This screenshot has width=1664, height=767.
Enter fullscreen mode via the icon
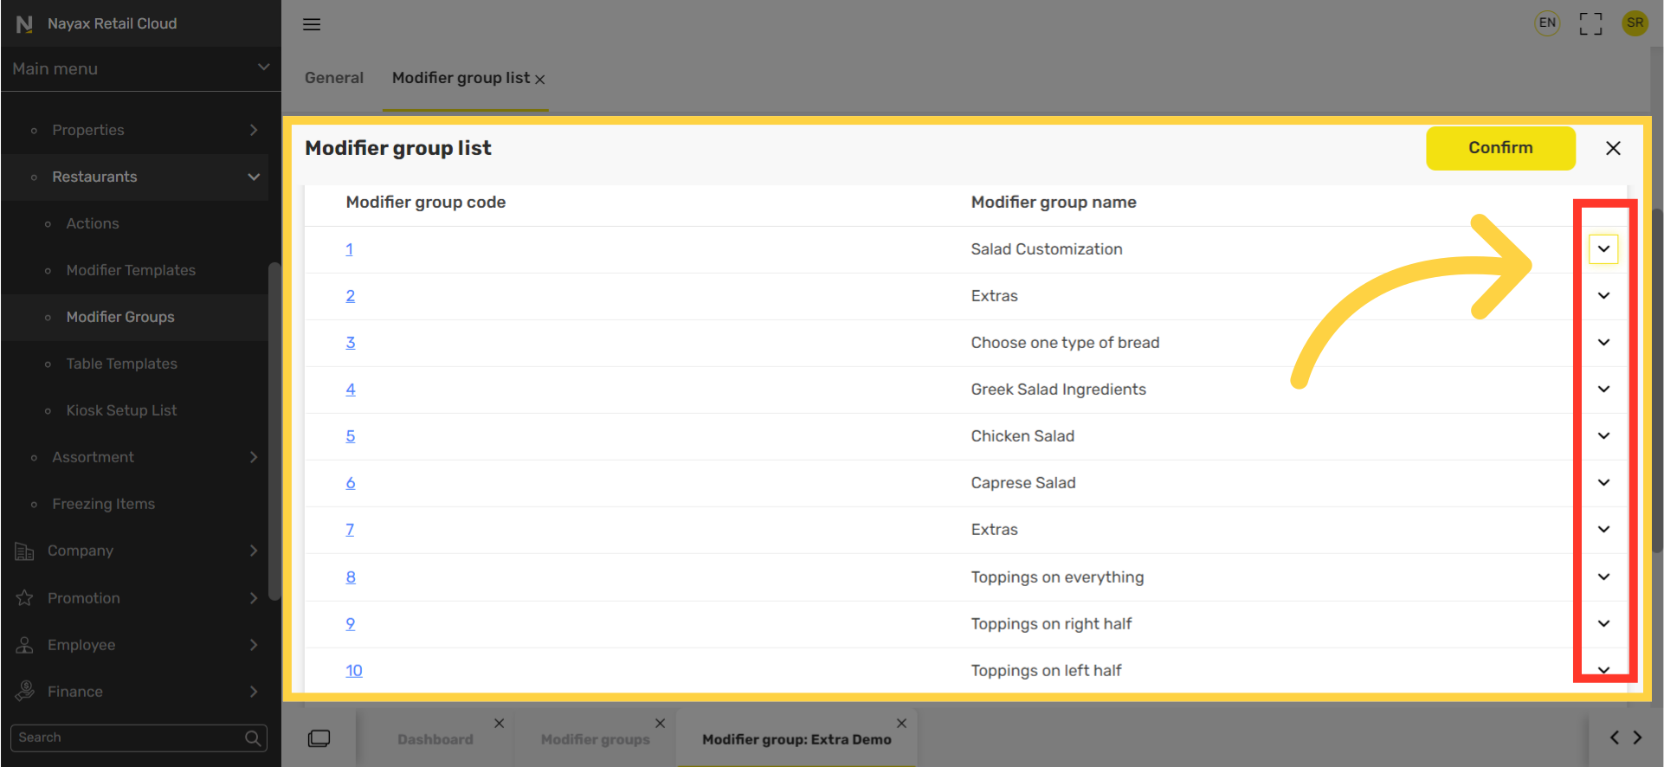coord(1590,23)
